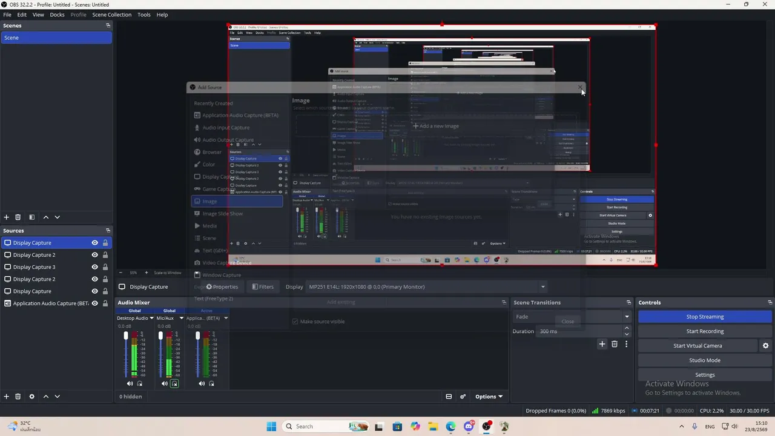The image size is (775, 436).
Task: Float the Scene Transitions dock
Action: click(628, 302)
